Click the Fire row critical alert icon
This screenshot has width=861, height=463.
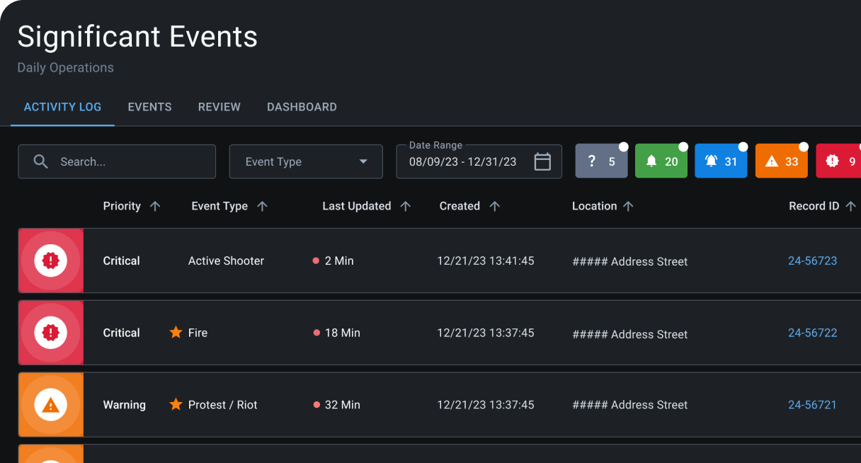tap(51, 333)
